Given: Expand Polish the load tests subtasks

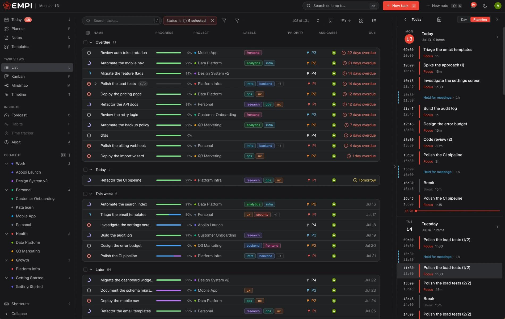Looking at the screenshot, I should tap(96, 84).
